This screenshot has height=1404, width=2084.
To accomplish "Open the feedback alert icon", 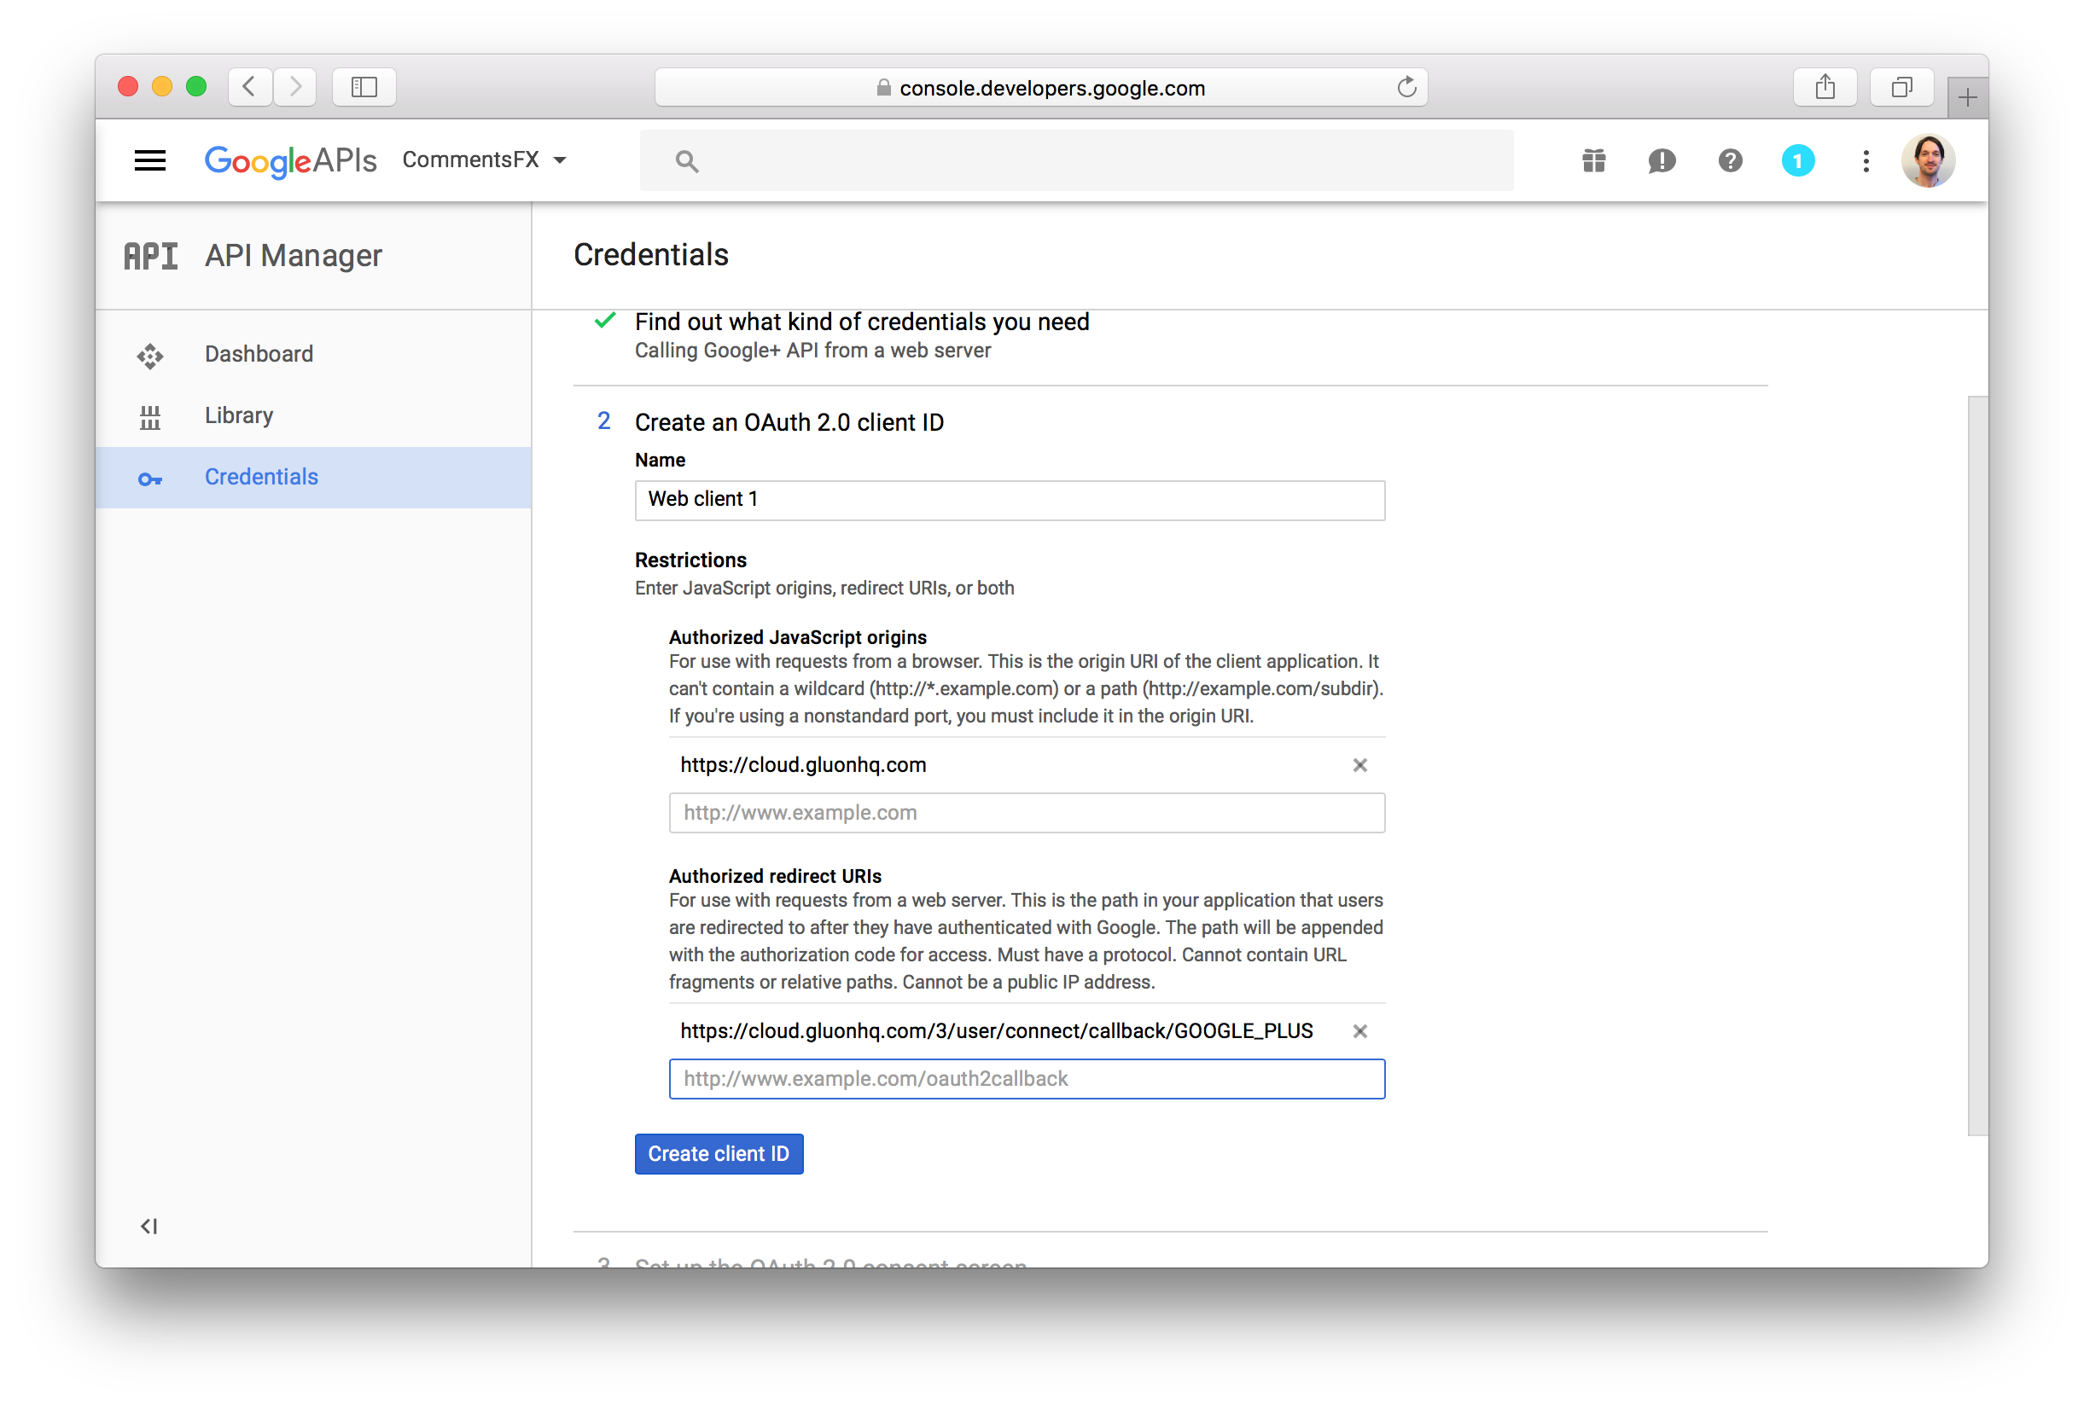I will 1662,161.
